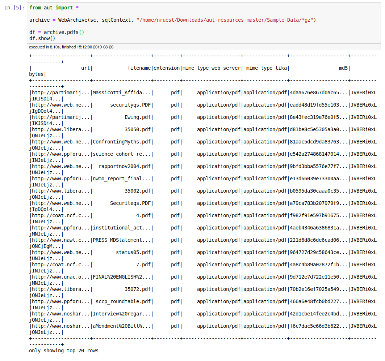Click md5 value 'f6c7dac5e66d3b622...'

tap(319, 326)
